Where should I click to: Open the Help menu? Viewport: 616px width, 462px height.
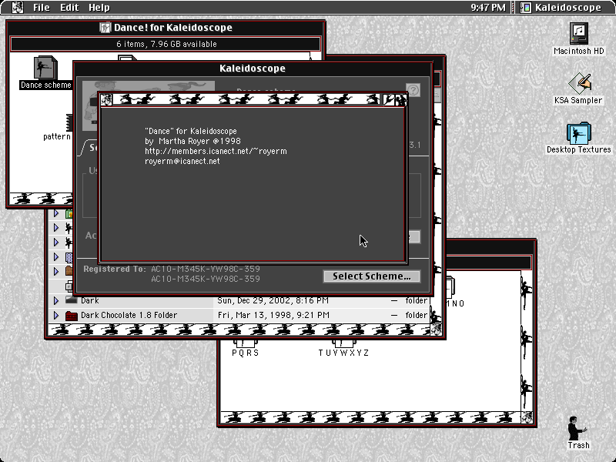pos(99,8)
